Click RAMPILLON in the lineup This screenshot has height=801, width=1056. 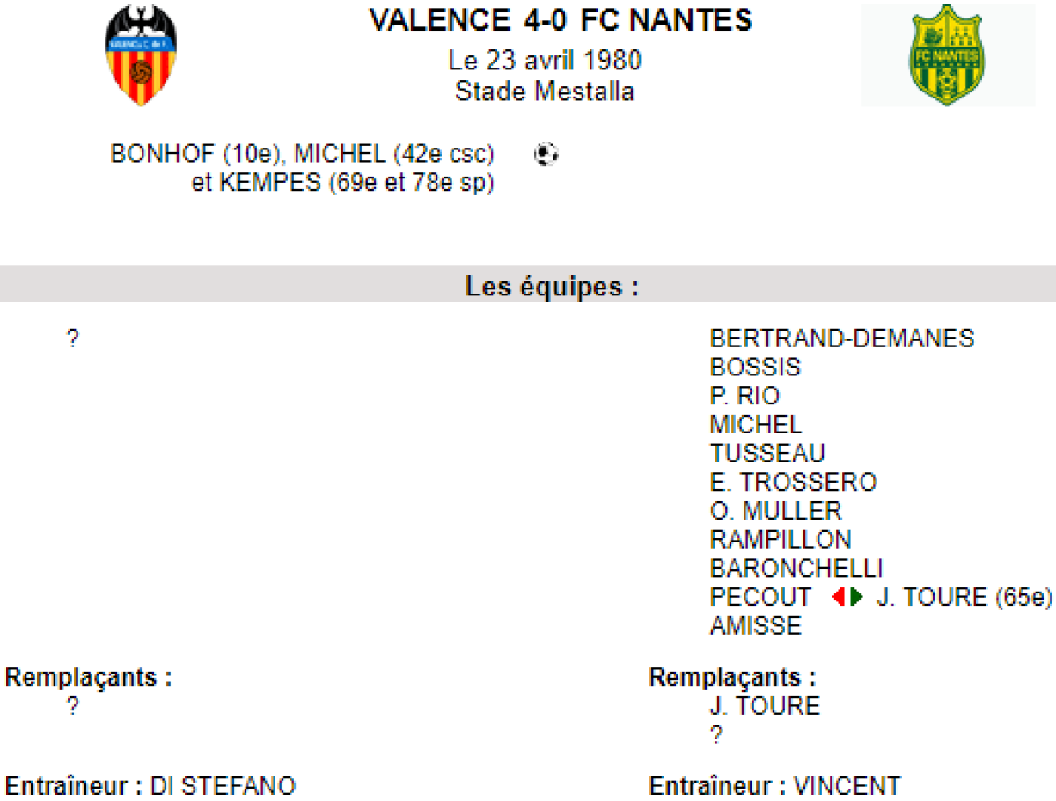coord(781,540)
